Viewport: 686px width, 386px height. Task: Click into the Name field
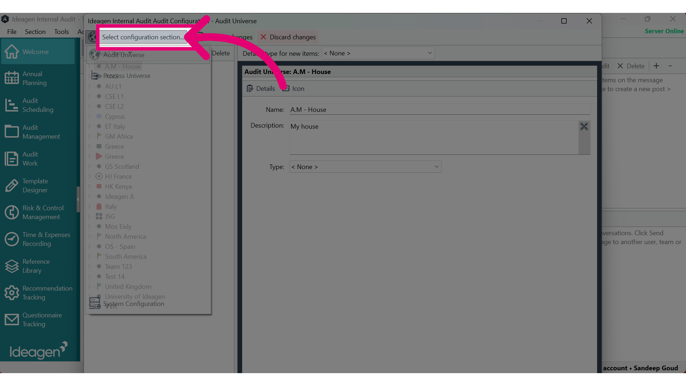(440, 109)
